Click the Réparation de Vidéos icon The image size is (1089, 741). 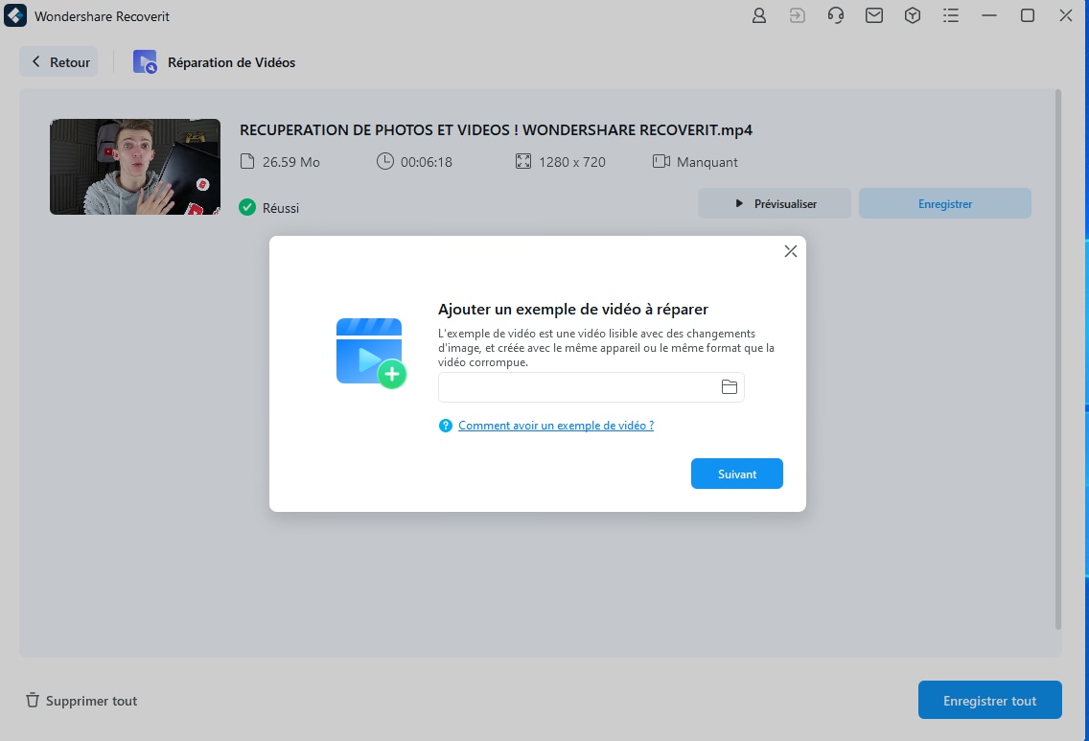point(145,61)
